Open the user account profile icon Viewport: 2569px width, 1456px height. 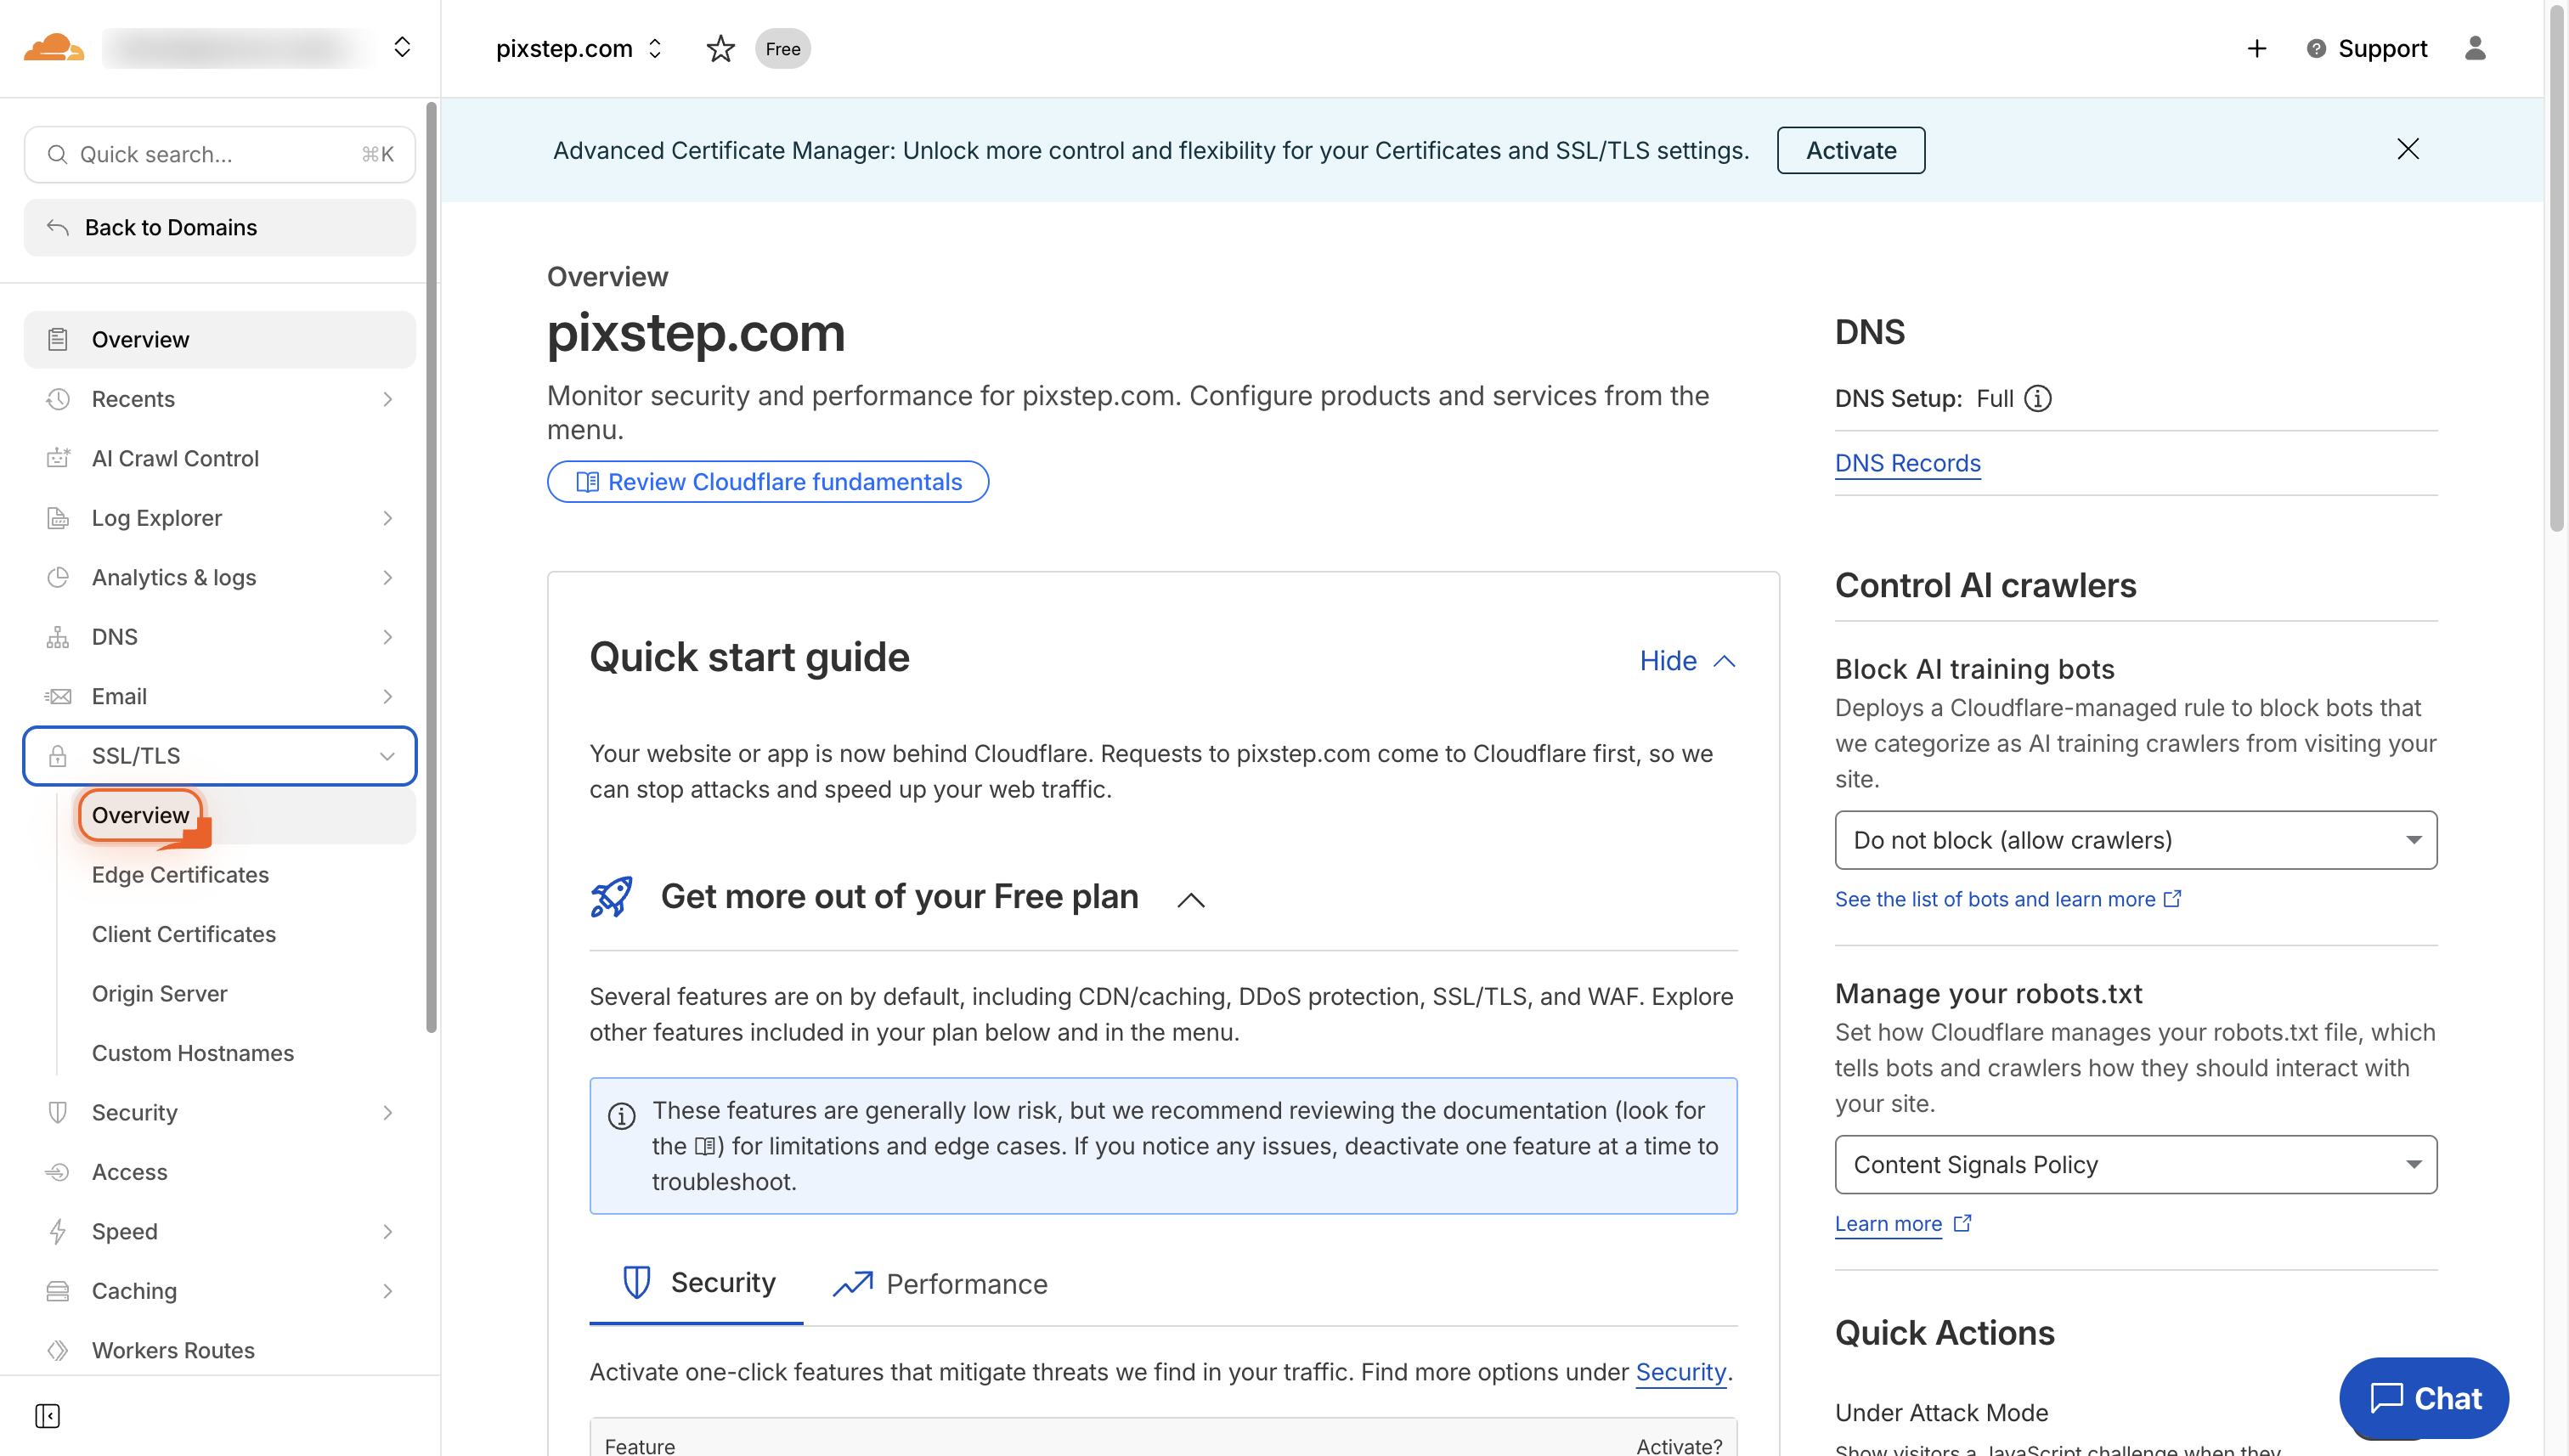pyautogui.click(x=2476, y=48)
